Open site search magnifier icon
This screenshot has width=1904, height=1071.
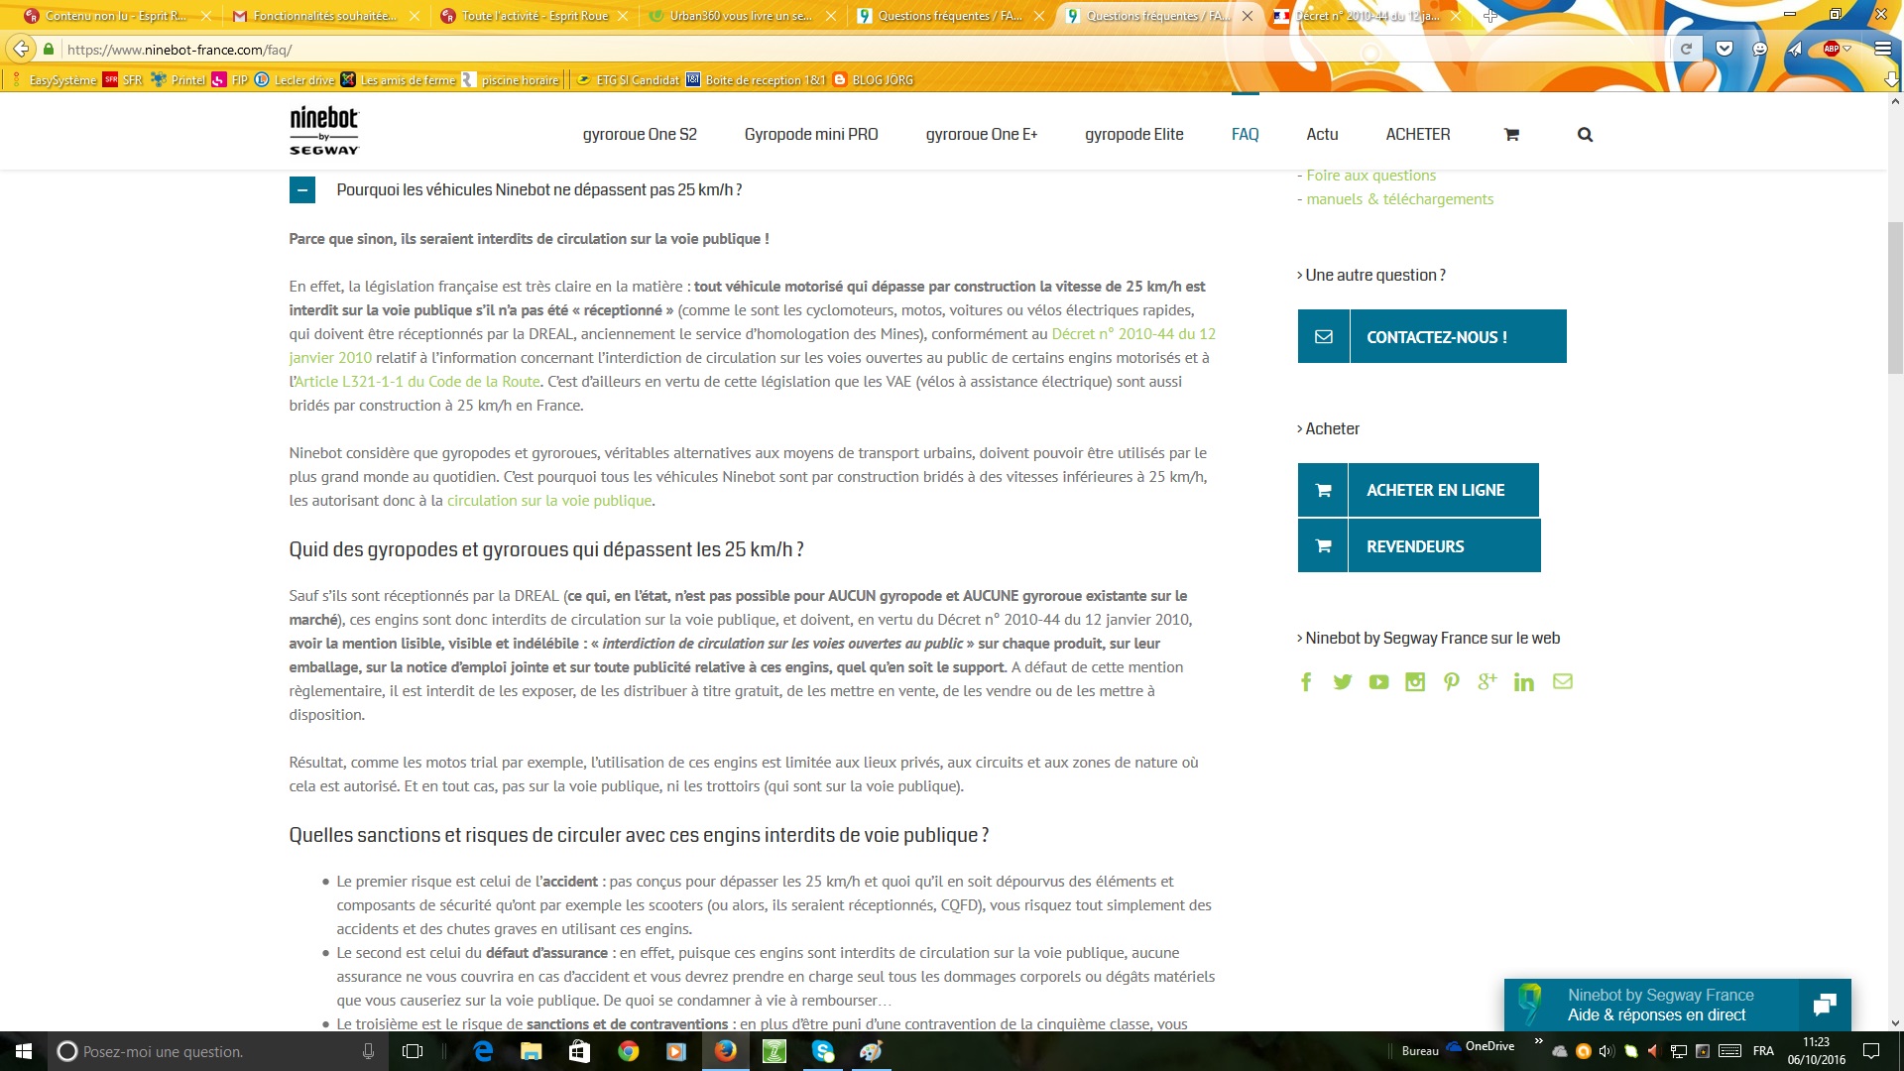1585,135
